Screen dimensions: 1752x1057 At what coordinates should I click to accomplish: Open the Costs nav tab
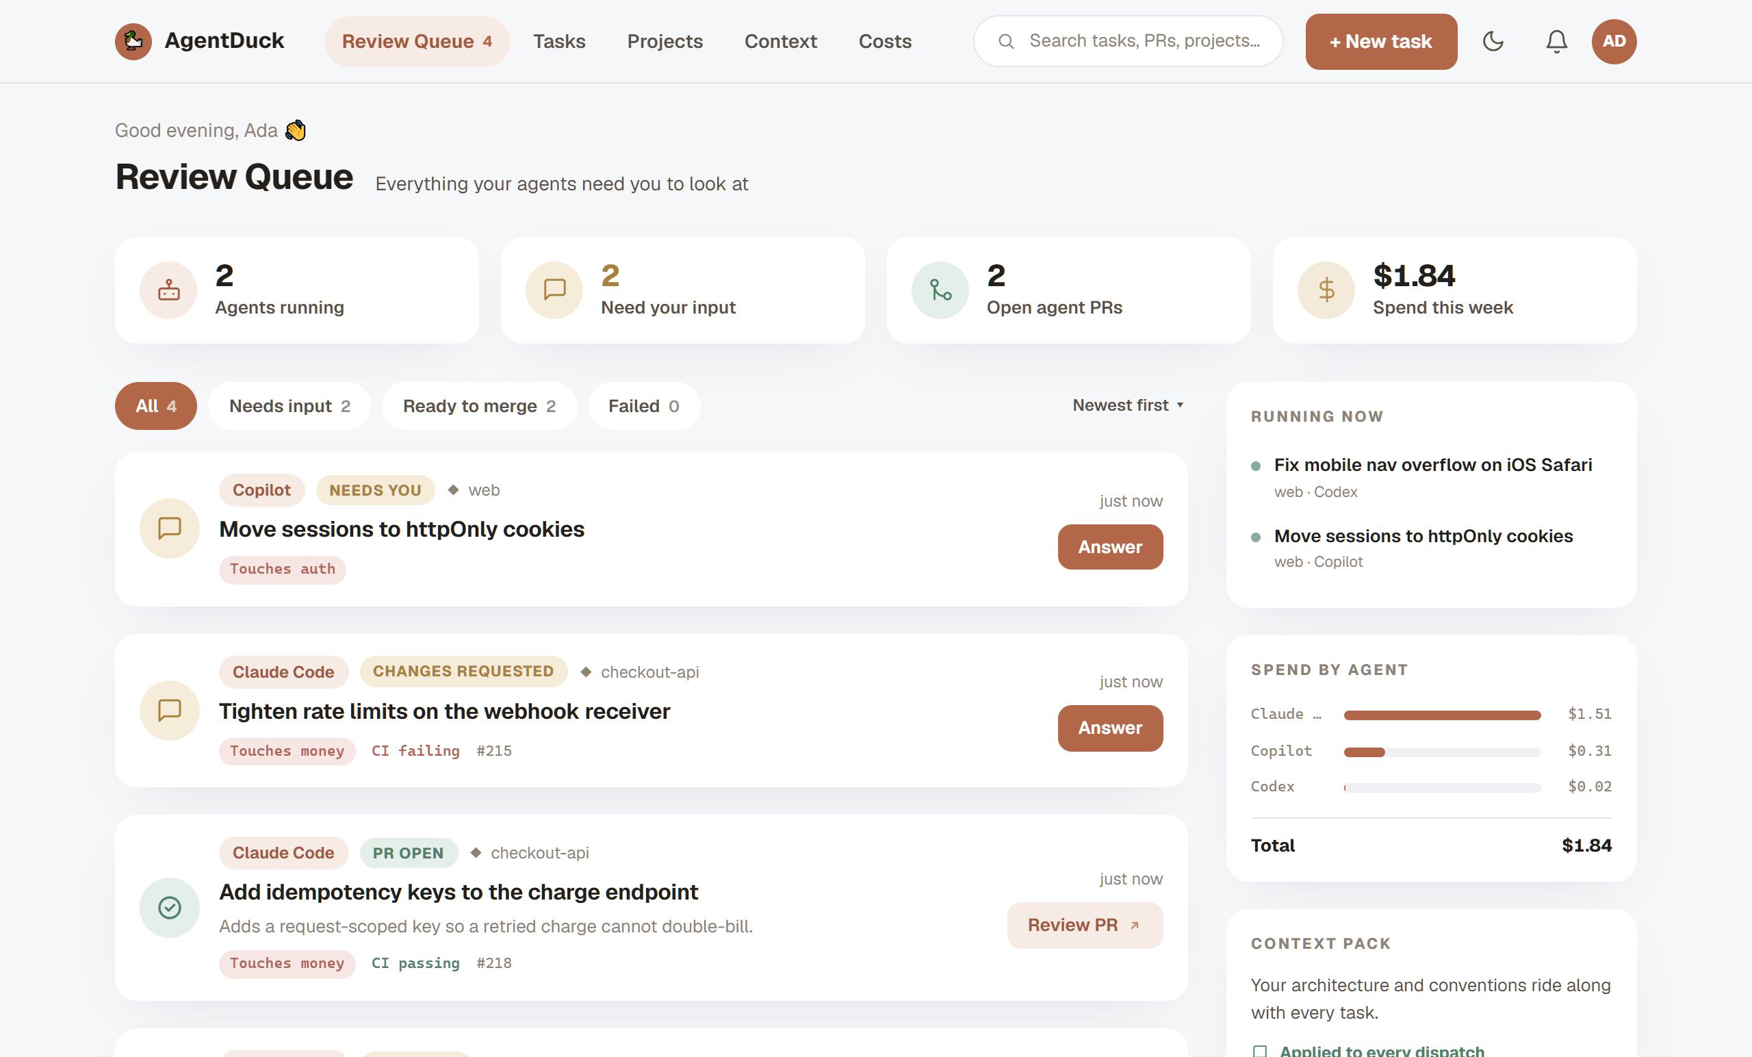click(x=884, y=41)
